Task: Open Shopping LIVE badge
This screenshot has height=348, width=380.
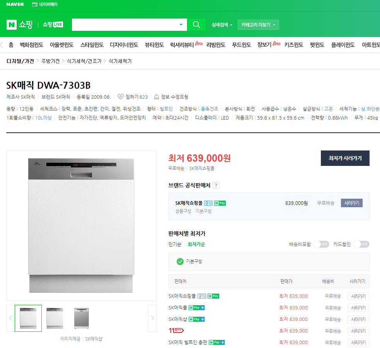Action: click(x=53, y=25)
